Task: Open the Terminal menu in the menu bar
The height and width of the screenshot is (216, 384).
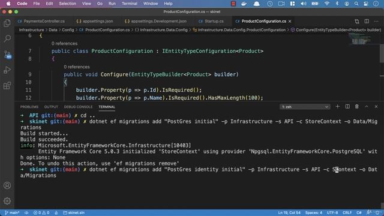Action: tap(130, 4)
